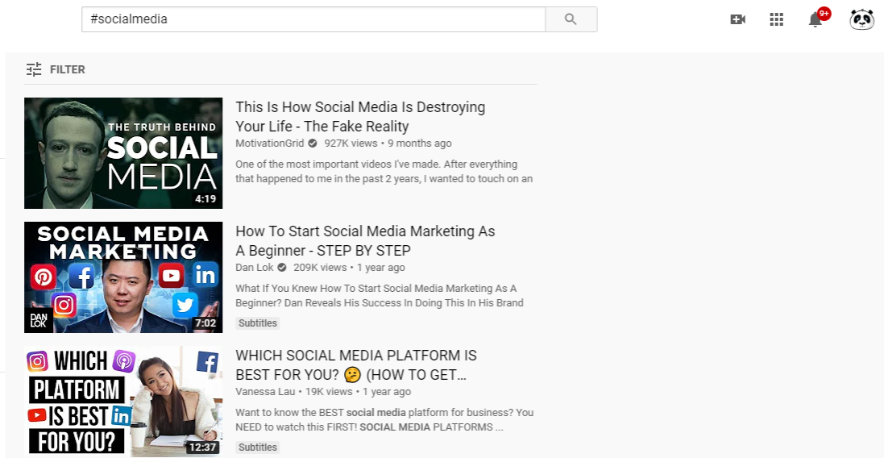The image size is (884, 458).
Task: Expand the FILTER options
Action: (67, 69)
